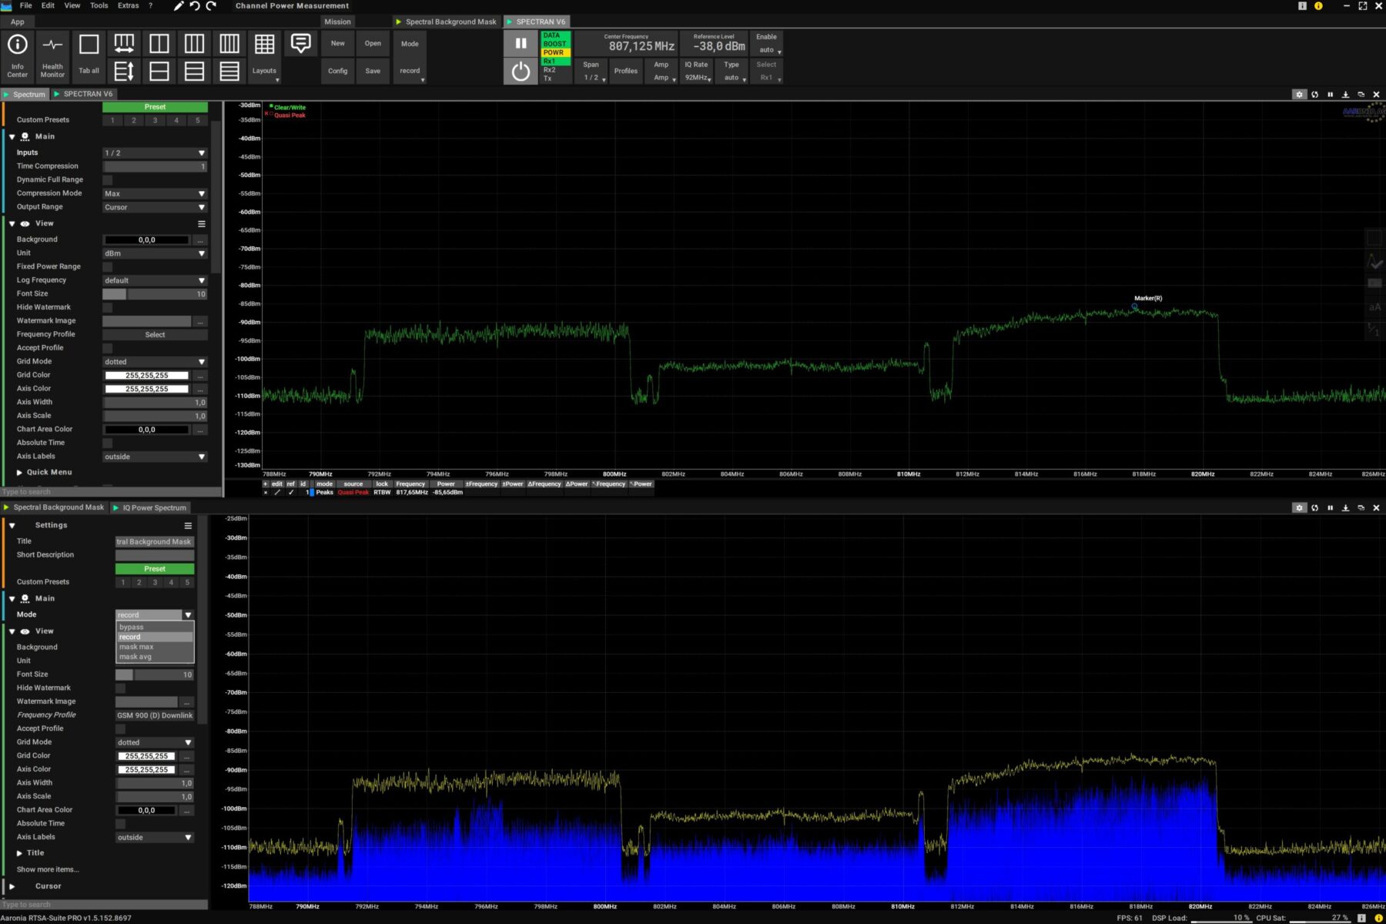The height and width of the screenshot is (924, 1386).
Task: Select the mask max mode option
Action: pyautogui.click(x=137, y=647)
